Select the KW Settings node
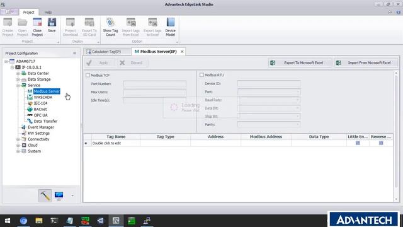The image size is (403, 227). [38, 133]
